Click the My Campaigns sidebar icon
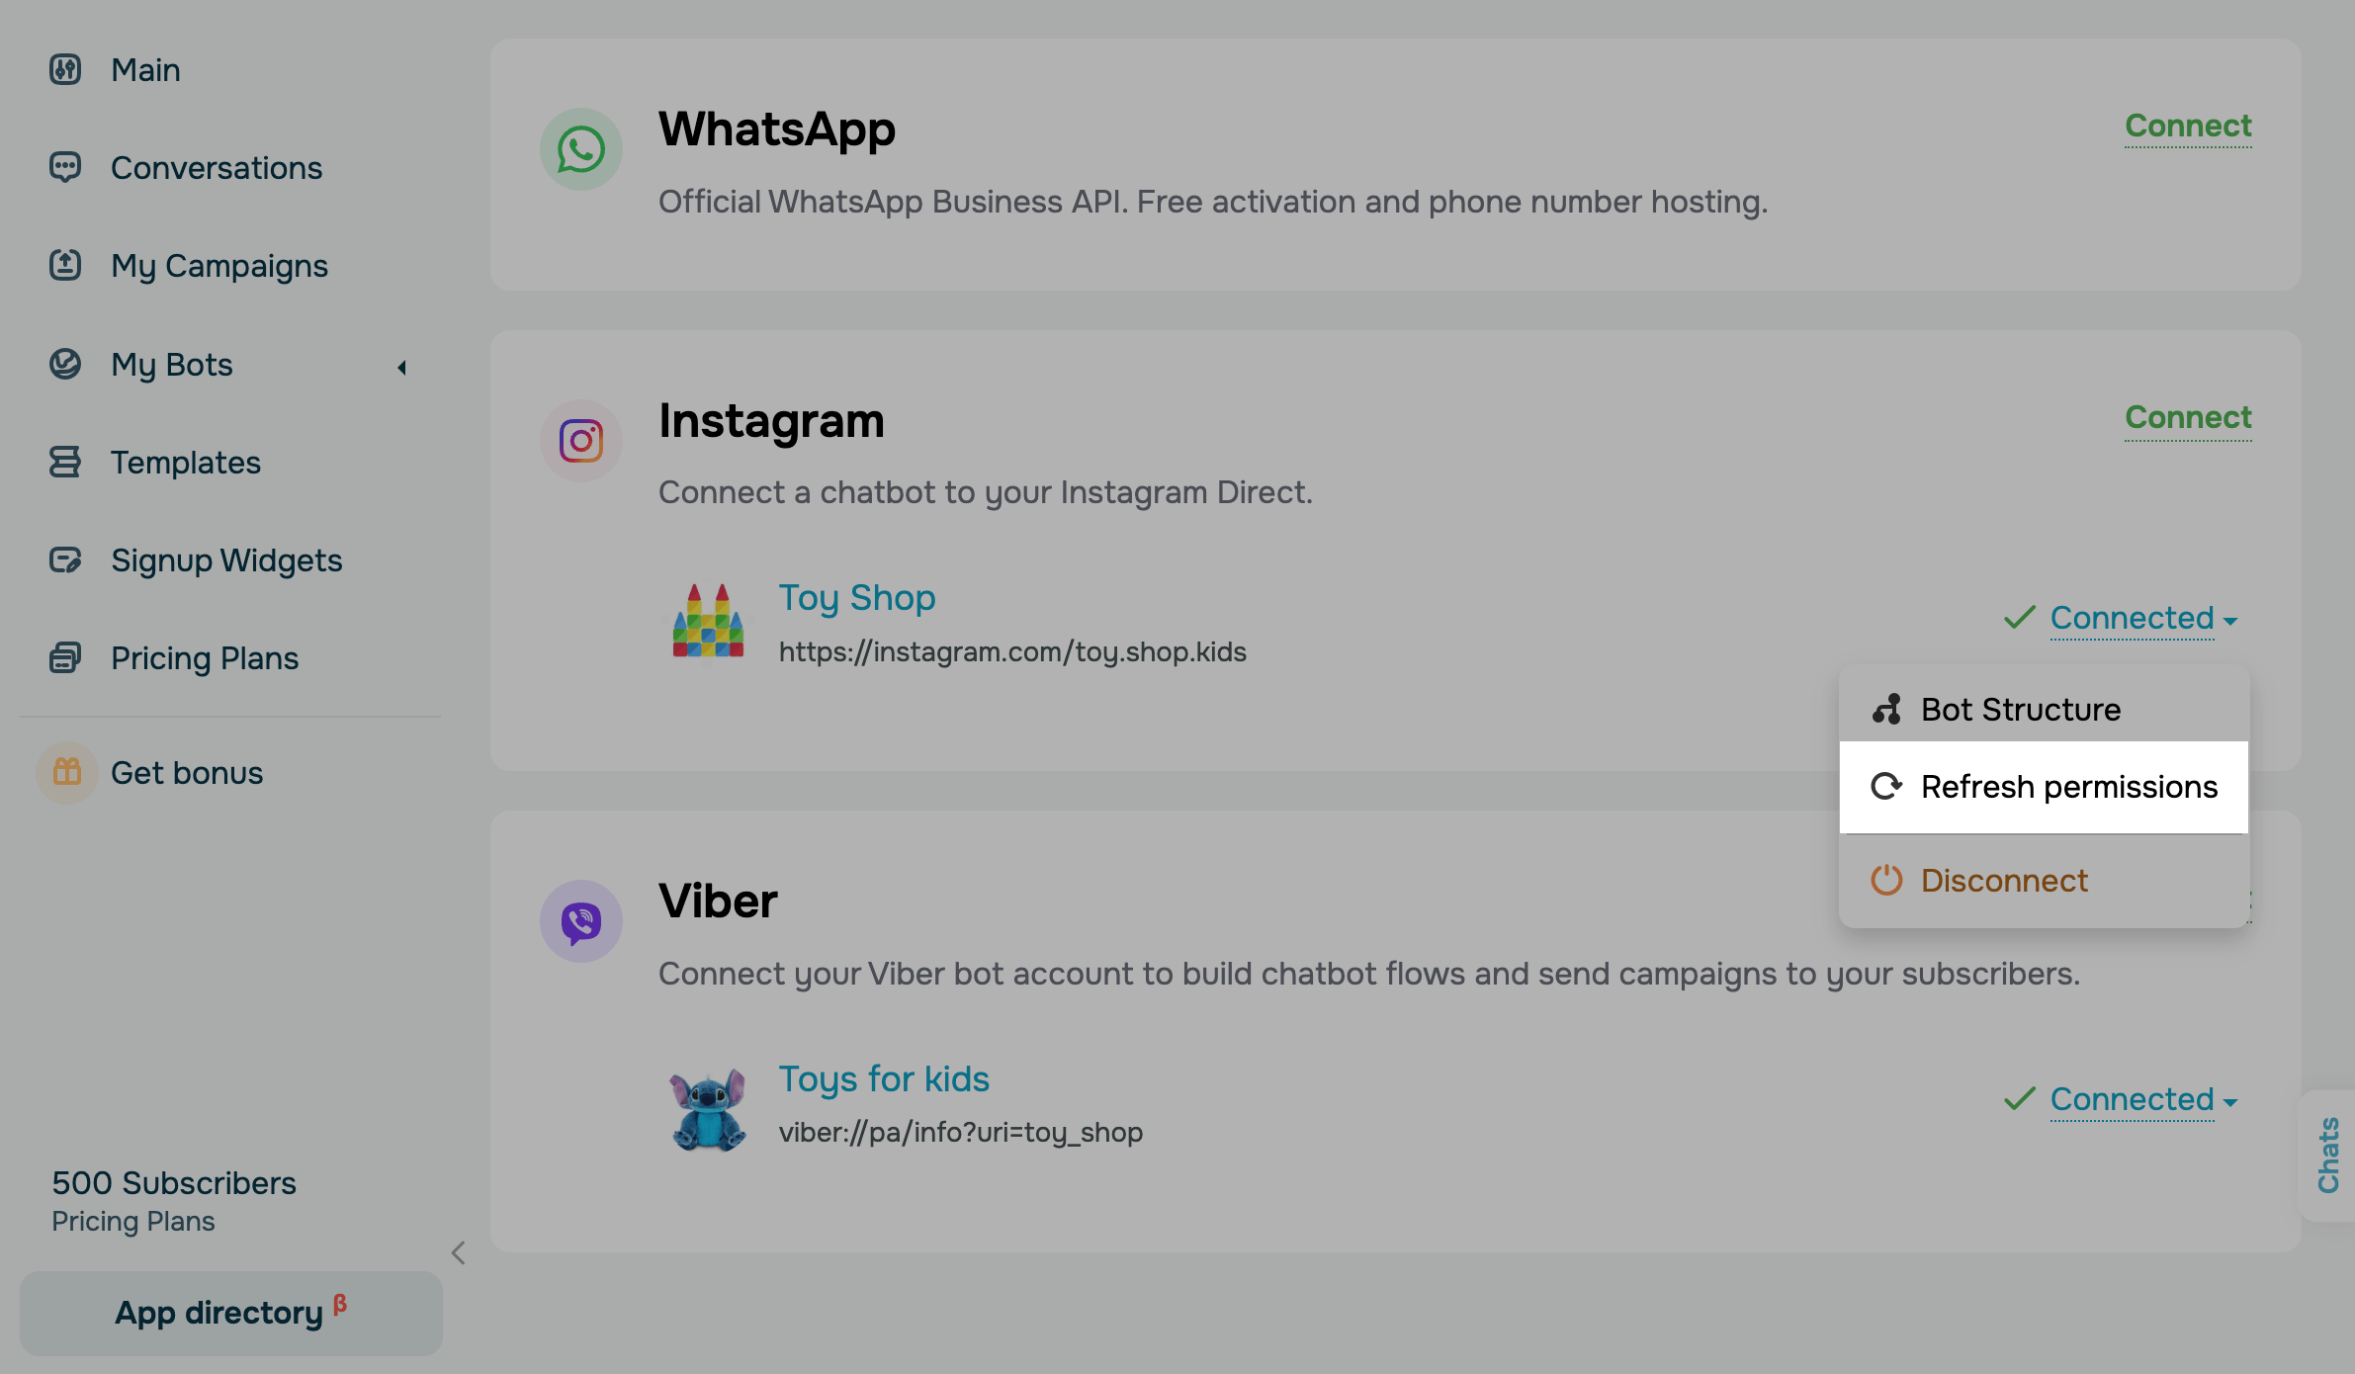2355x1374 pixels. pyautogui.click(x=65, y=265)
